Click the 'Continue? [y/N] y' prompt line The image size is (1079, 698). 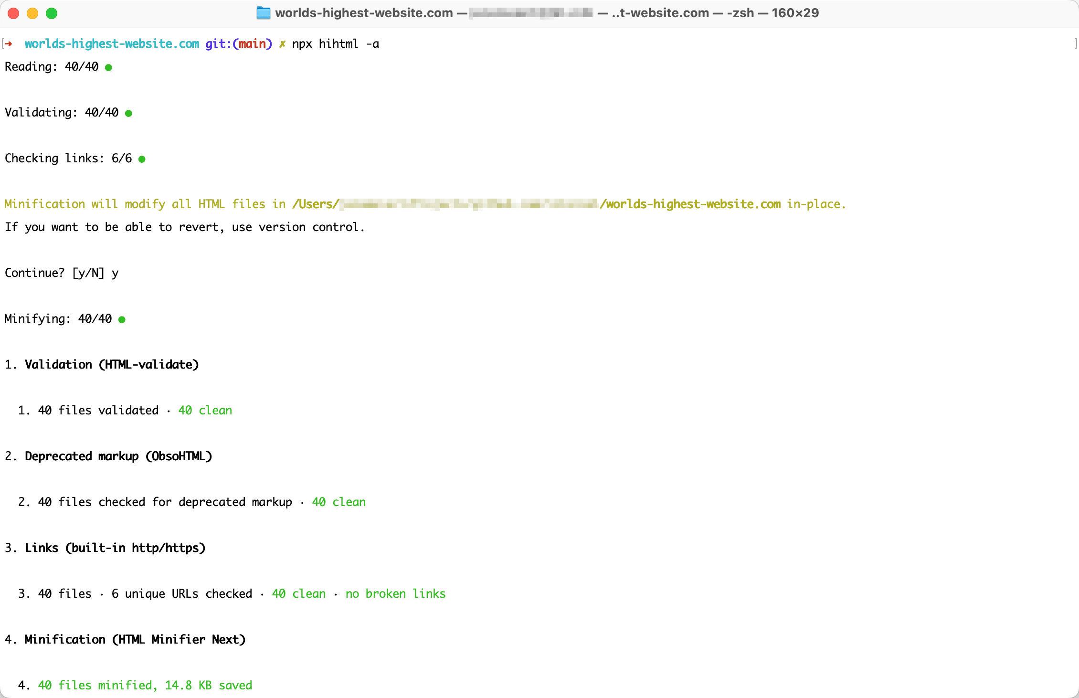62,273
